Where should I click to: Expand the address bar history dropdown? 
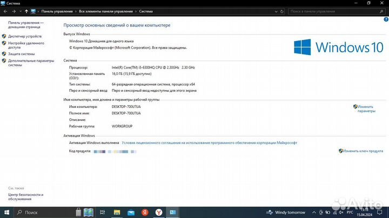276,11
